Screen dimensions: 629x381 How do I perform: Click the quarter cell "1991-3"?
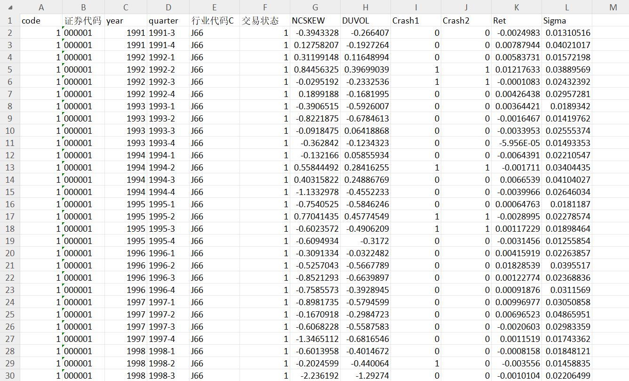click(x=168, y=33)
